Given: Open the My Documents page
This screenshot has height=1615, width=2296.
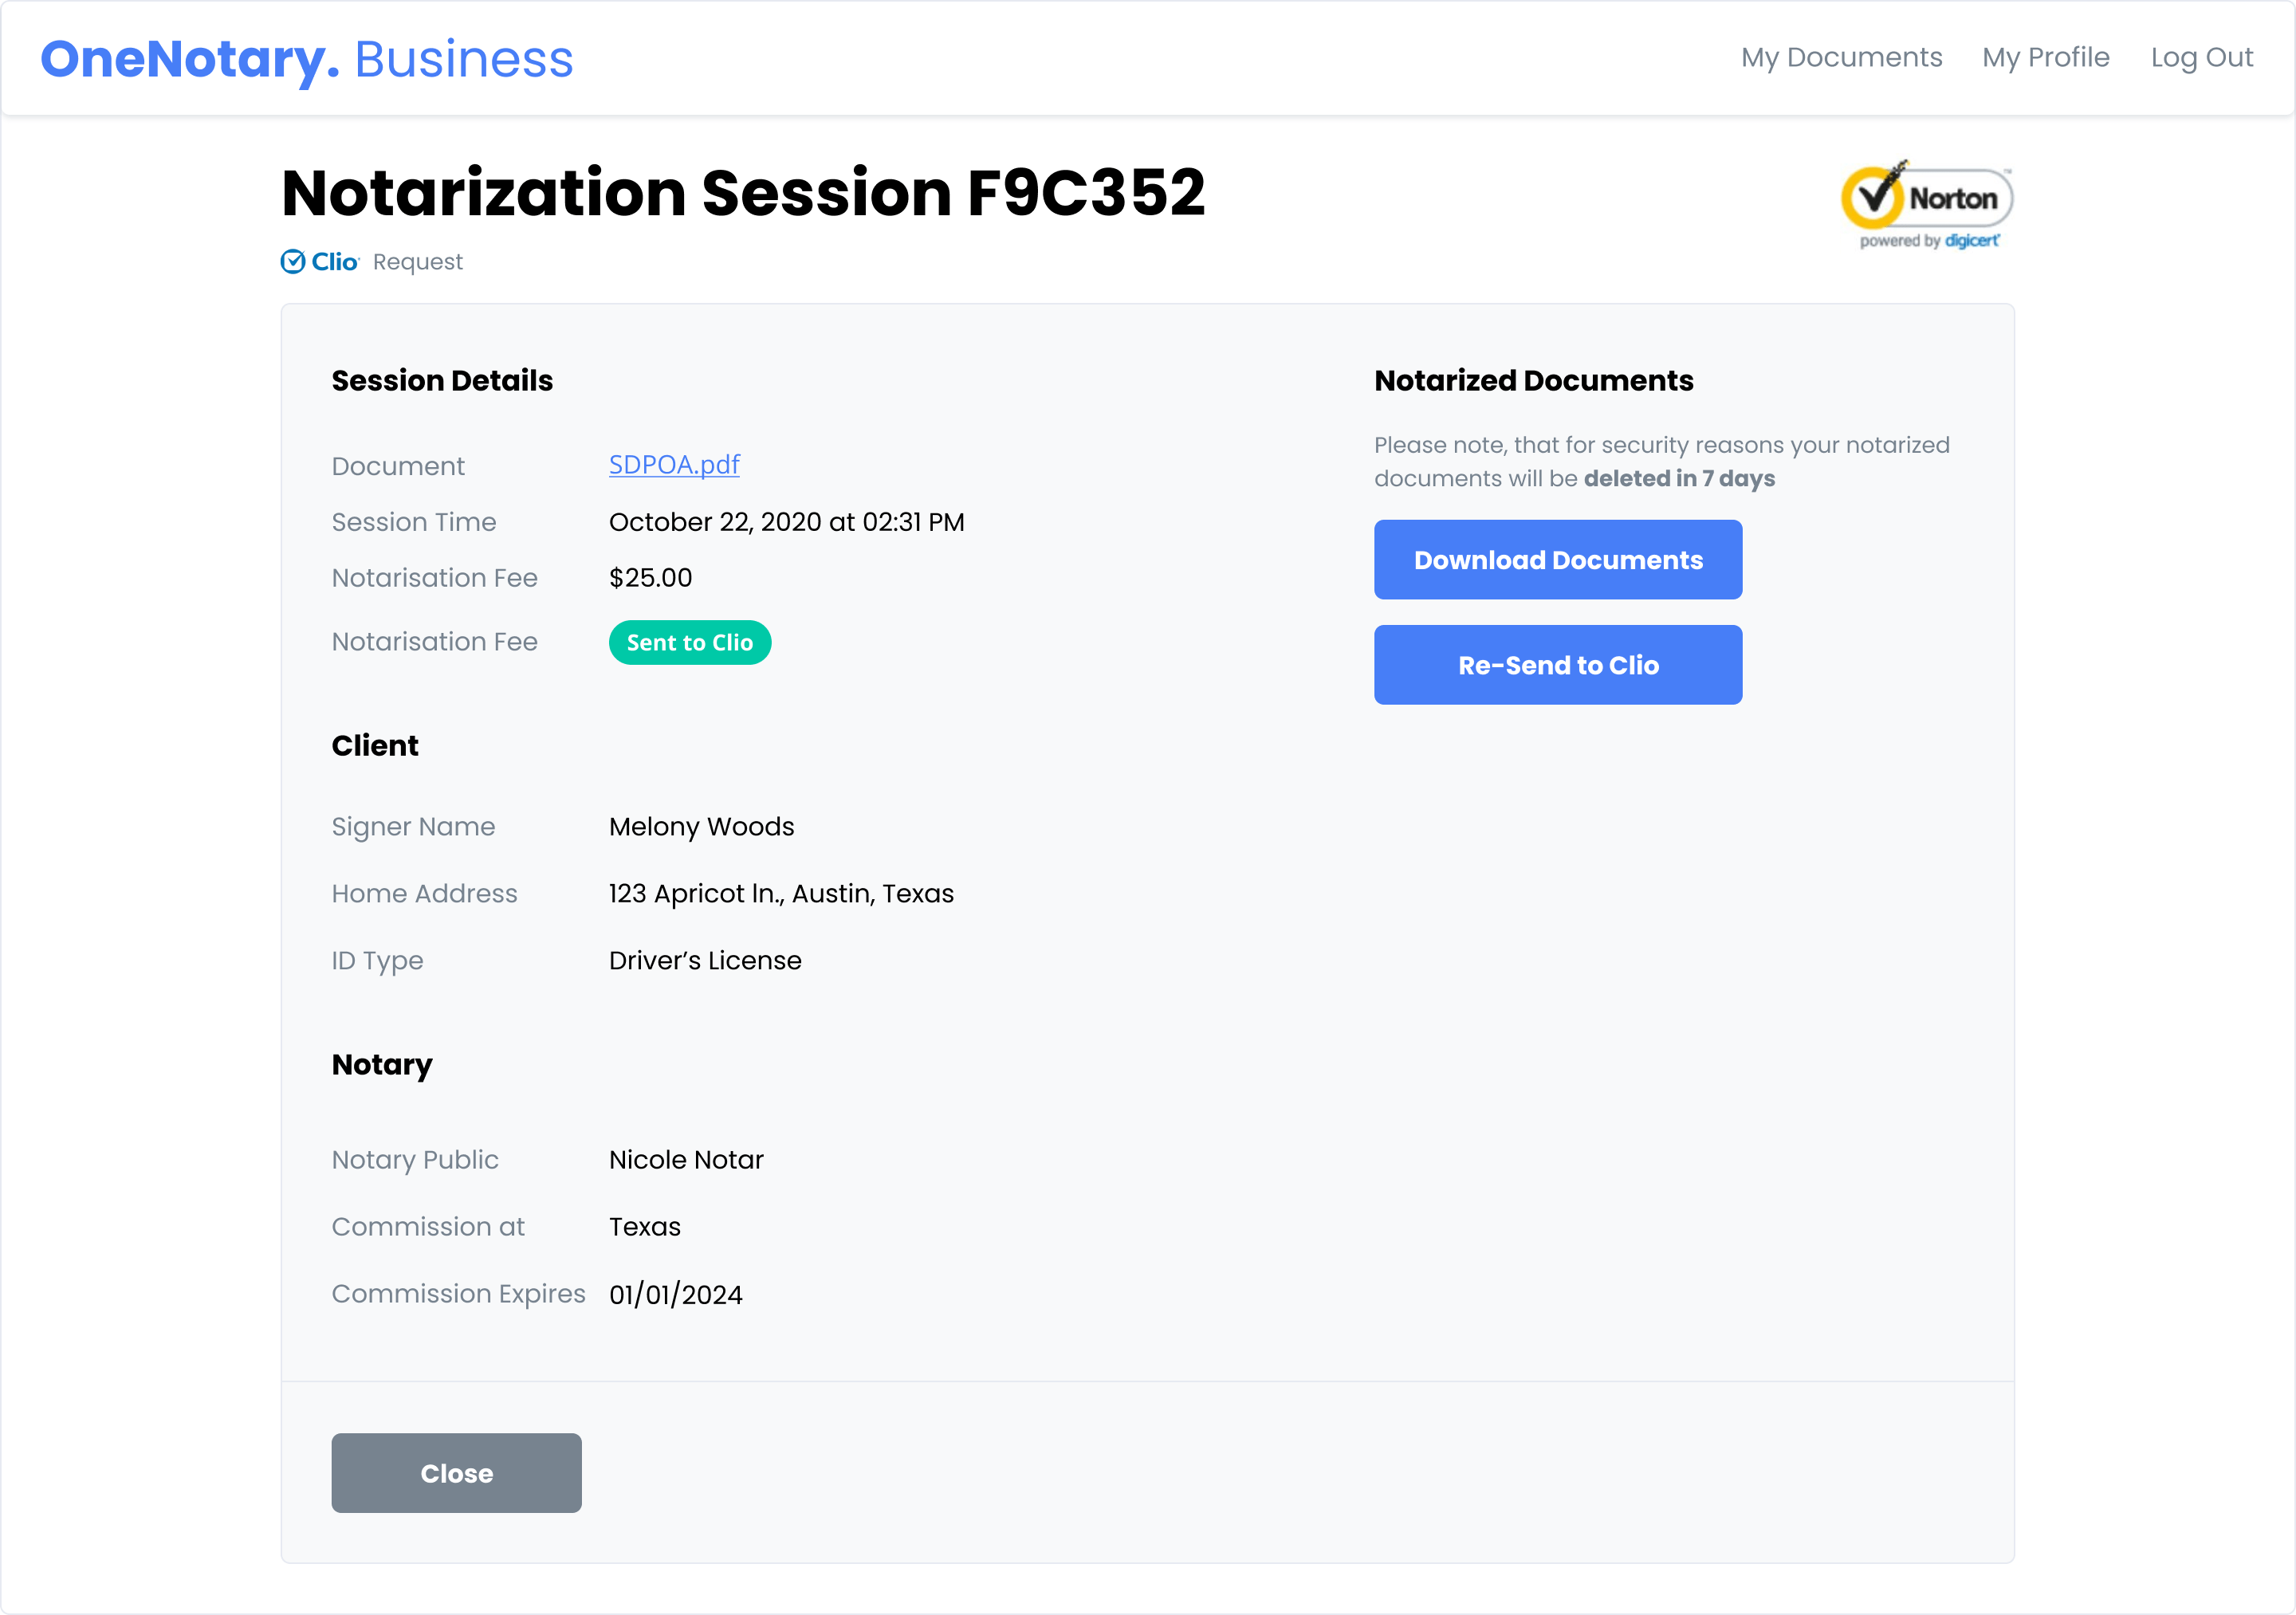Looking at the screenshot, I should click(1841, 58).
